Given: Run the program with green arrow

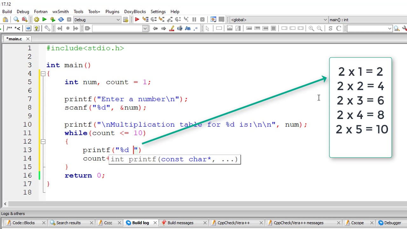Looking at the screenshot, I should [x=45, y=20].
